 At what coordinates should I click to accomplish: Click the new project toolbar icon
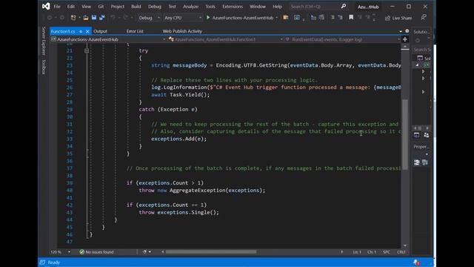(73, 18)
